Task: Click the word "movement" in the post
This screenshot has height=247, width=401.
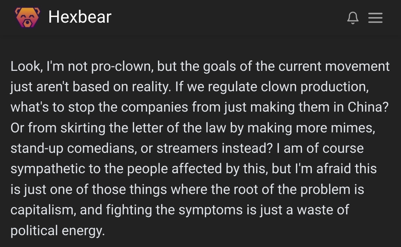Action: tap(357, 66)
